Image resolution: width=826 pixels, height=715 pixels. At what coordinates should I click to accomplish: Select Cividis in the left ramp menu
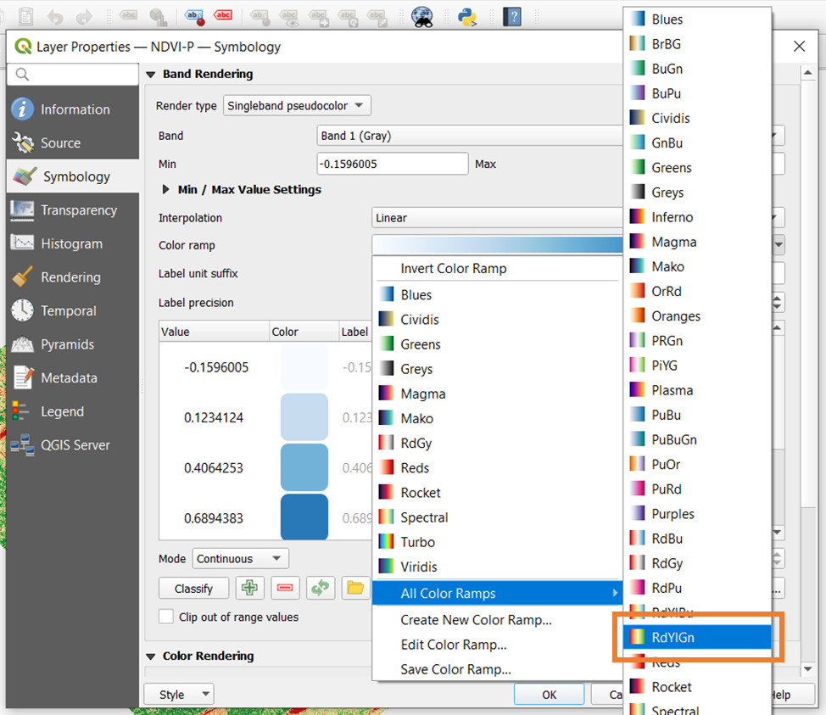click(x=497, y=319)
